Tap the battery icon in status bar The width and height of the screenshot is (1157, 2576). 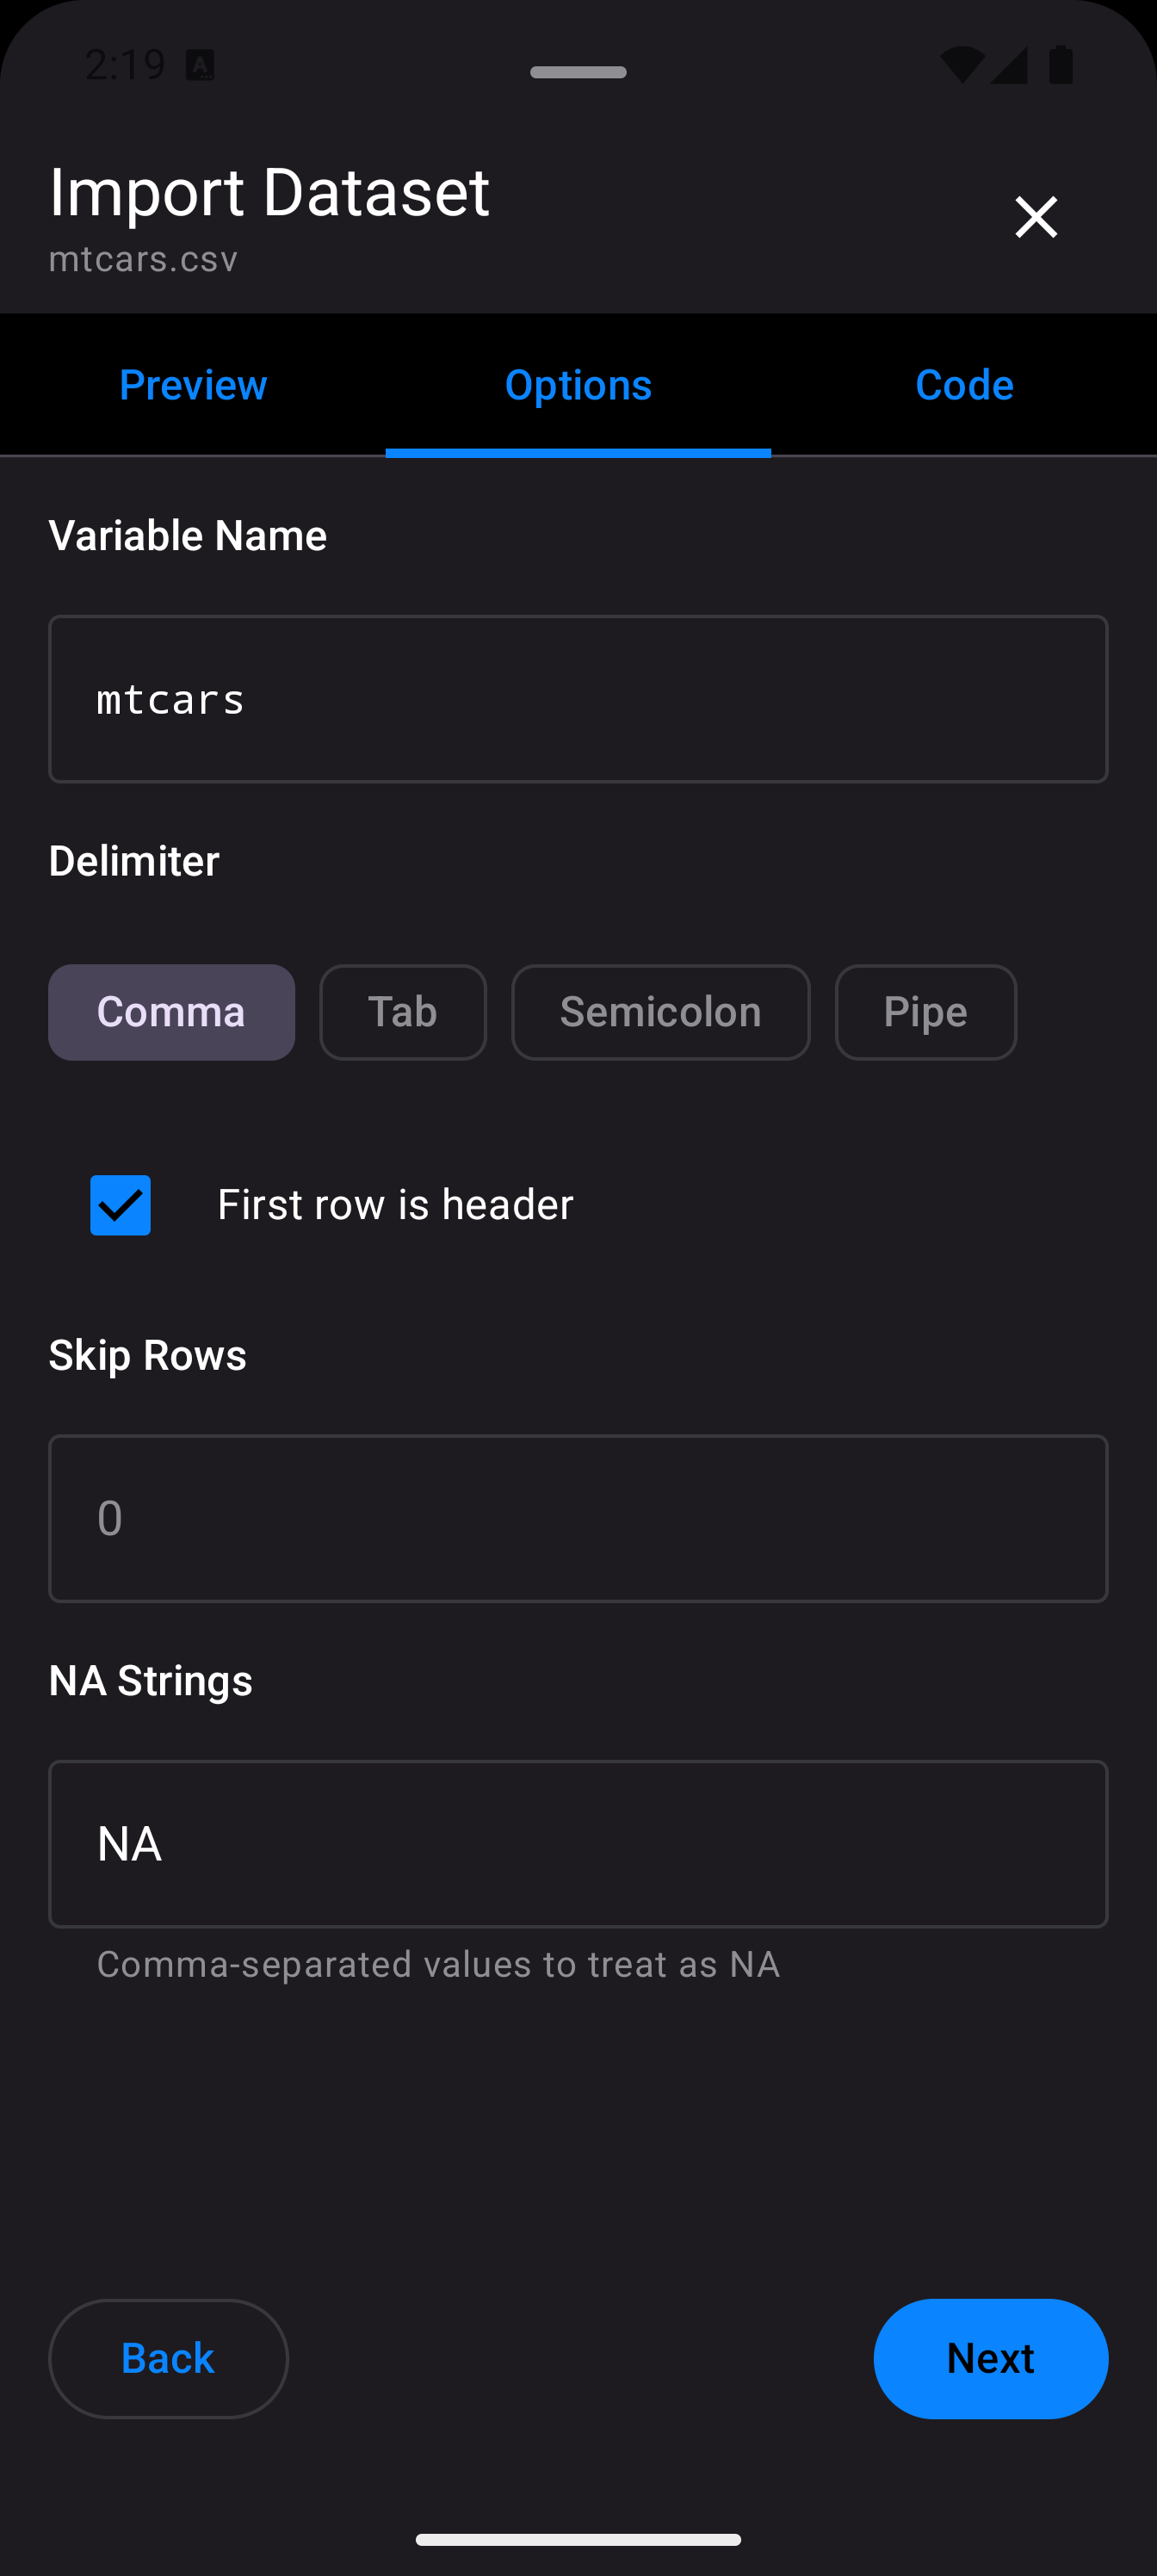1061,65
